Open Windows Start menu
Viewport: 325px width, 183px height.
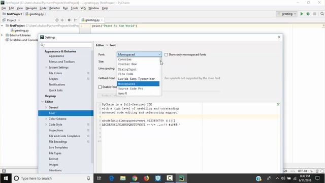pos(6,178)
